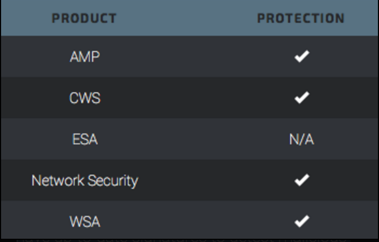Click the Network Security protection checkmark
The image size is (379, 242).
click(302, 180)
